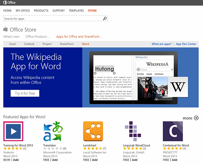Click the Hutong heading in tablet preview

[105, 69]
